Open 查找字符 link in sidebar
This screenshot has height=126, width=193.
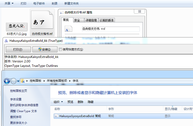[16, 117]
